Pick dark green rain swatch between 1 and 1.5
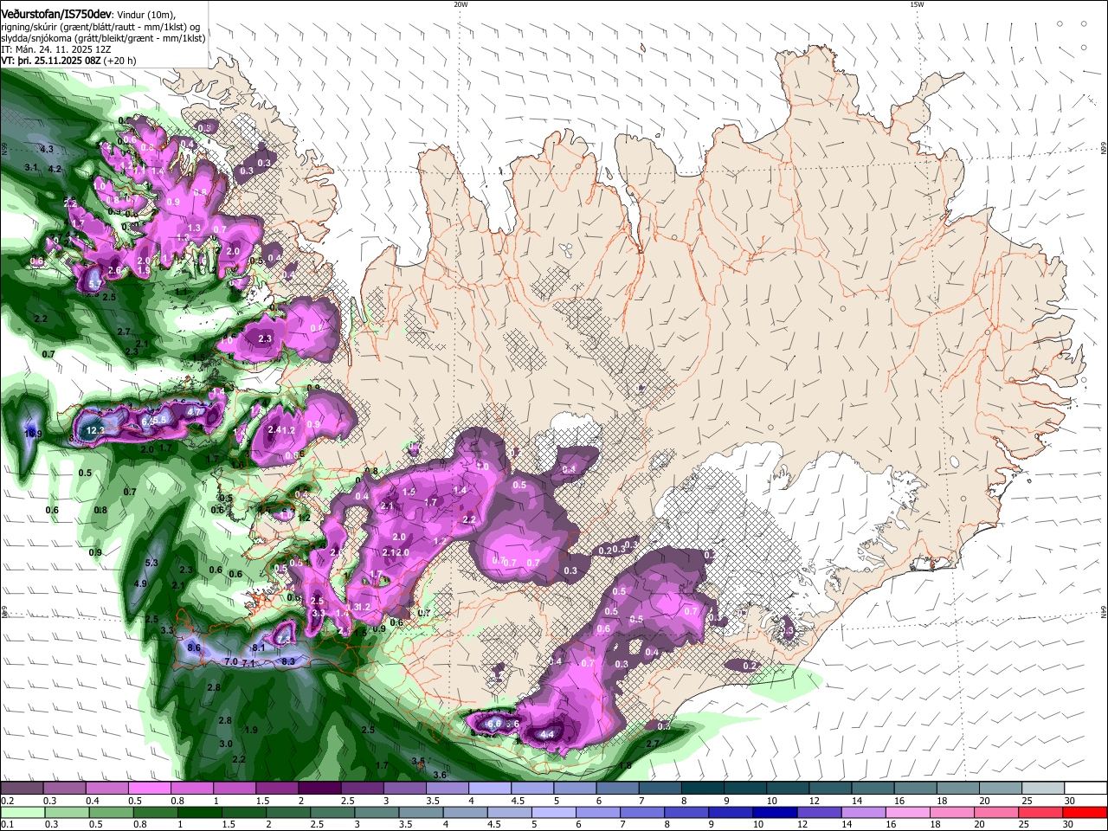The width and height of the screenshot is (1108, 831). tap(198, 812)
